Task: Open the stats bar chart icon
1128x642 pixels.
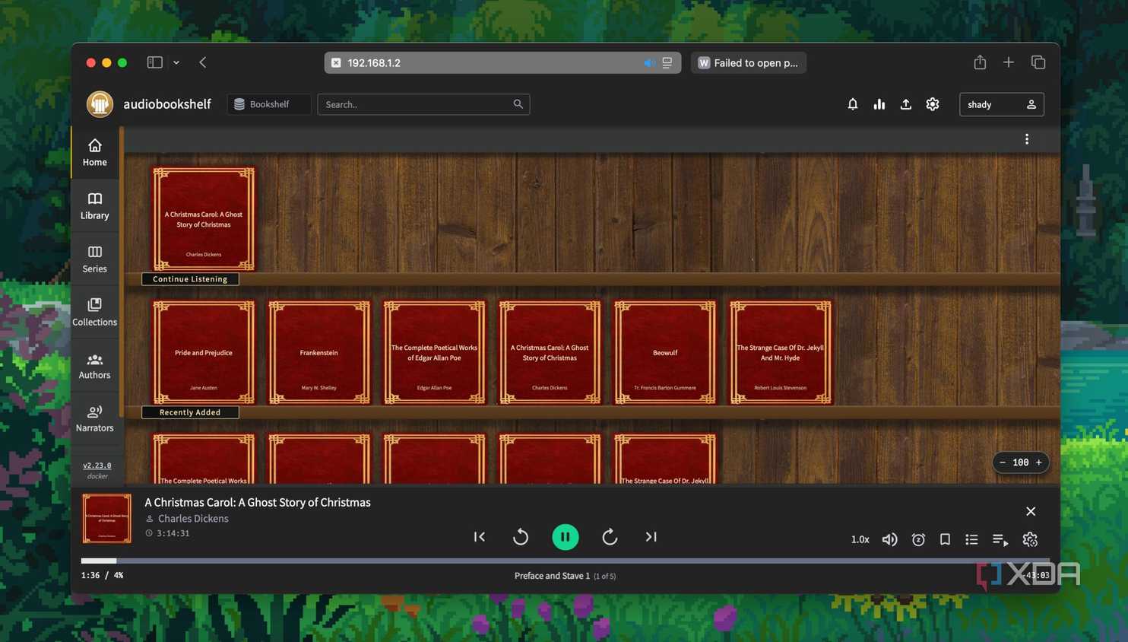Action: point(879,104)
